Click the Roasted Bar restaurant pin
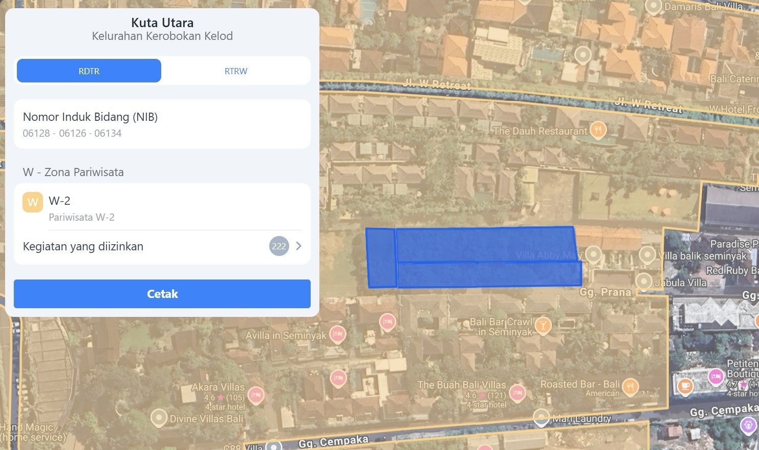 point(630,387)
